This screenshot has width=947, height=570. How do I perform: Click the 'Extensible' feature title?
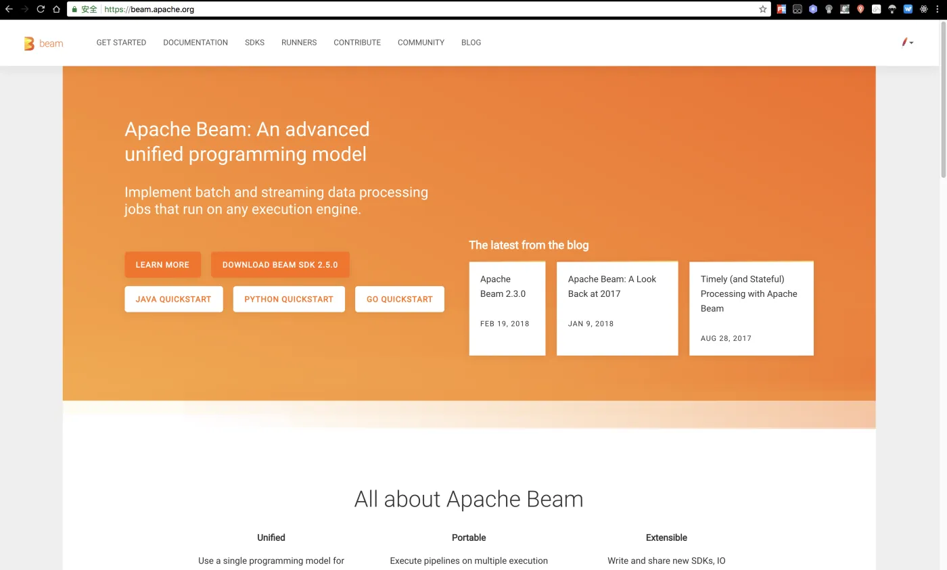point(666,538)
